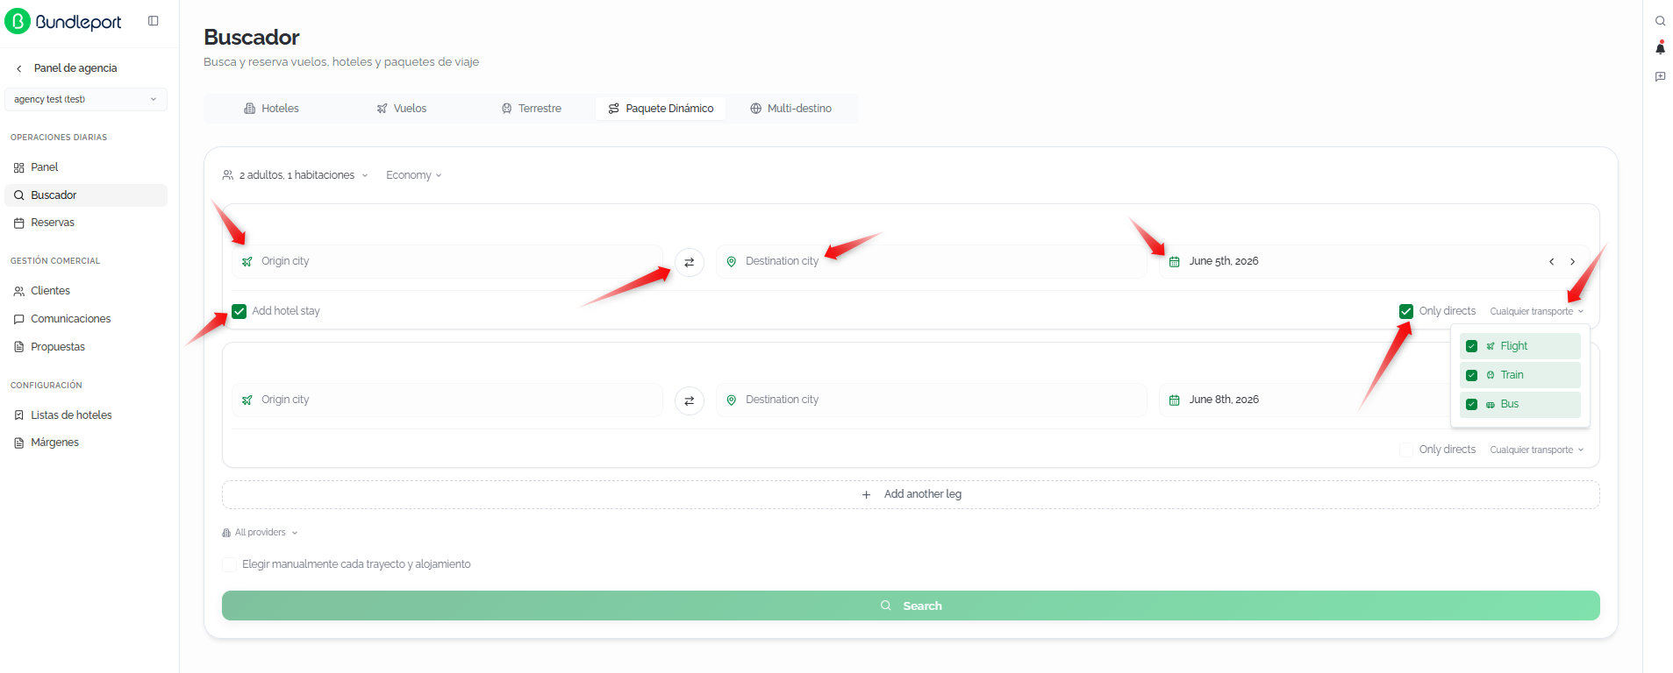Click the first leg Origin city field
Image resolution: width=1673 pixels, height=673 pixels.
[447, 261]
